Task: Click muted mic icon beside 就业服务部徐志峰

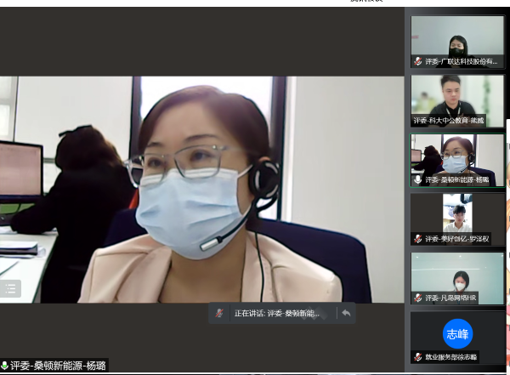Action: coord(418,357)
